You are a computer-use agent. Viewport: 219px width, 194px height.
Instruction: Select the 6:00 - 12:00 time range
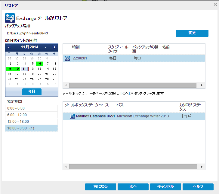pyautogui.click(x=31, y=115)
